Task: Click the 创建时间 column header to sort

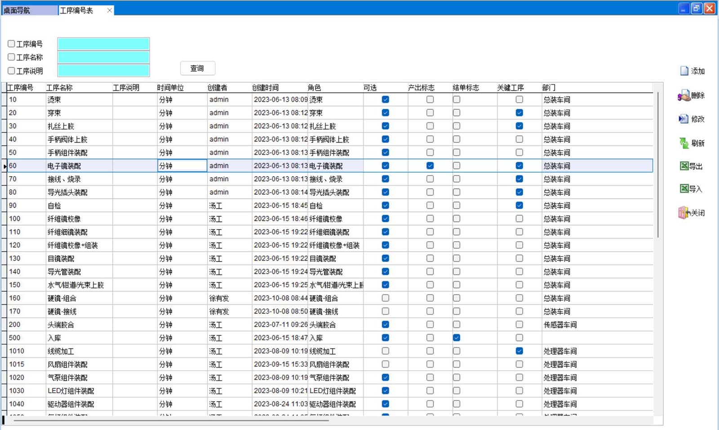Action: (265, 88)
